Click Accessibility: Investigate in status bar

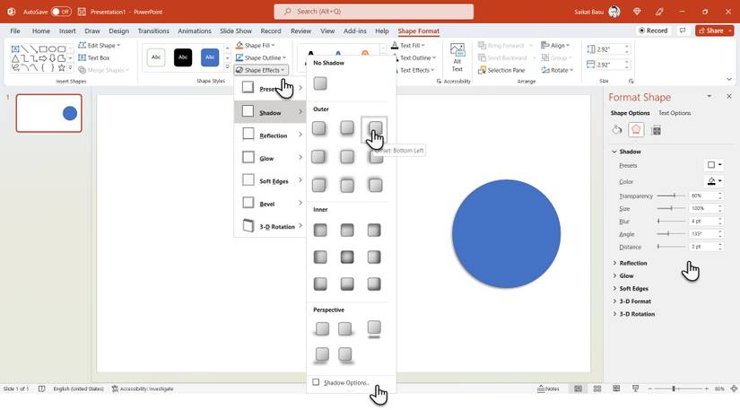pyautogui.click(x=143, y=388)
